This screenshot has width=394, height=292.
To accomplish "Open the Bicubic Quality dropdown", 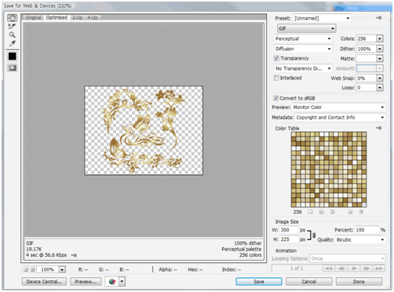I will [x=360, y=239].
